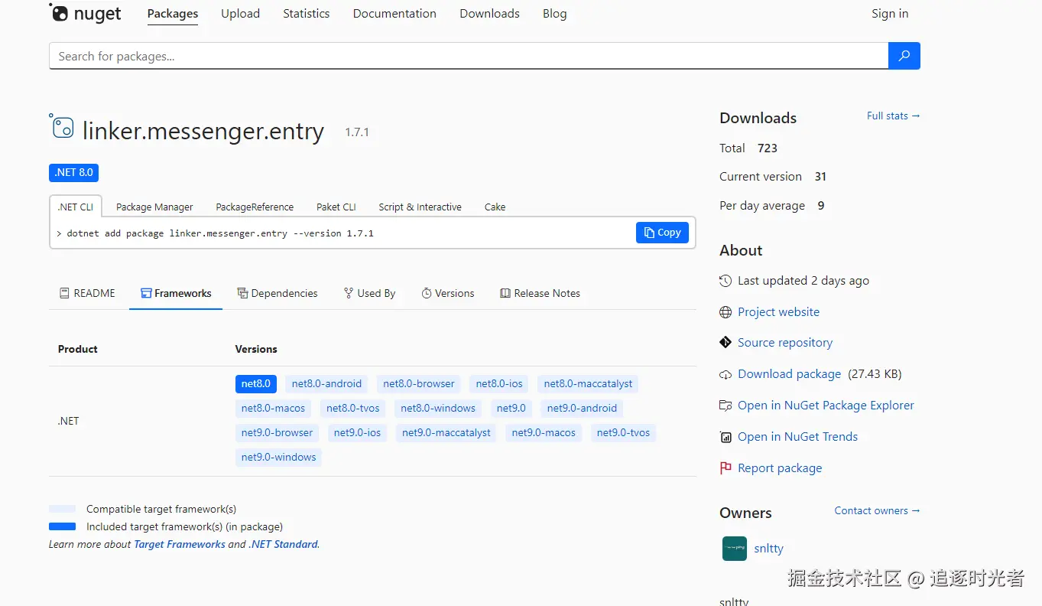Copy the dotnet add package command

tap(662, 233)
